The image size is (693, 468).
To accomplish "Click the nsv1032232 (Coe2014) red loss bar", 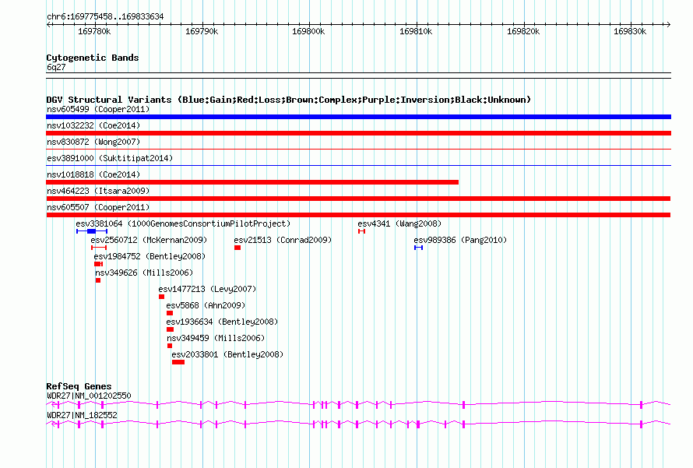I will point(358,133).
